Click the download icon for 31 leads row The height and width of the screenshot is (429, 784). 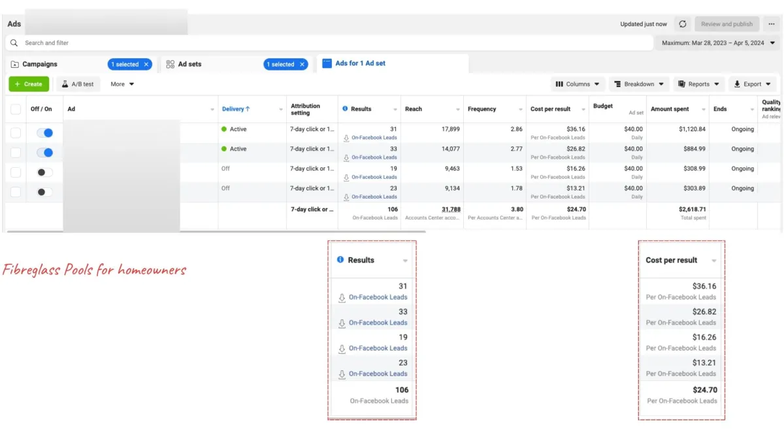tap(346, 138)
